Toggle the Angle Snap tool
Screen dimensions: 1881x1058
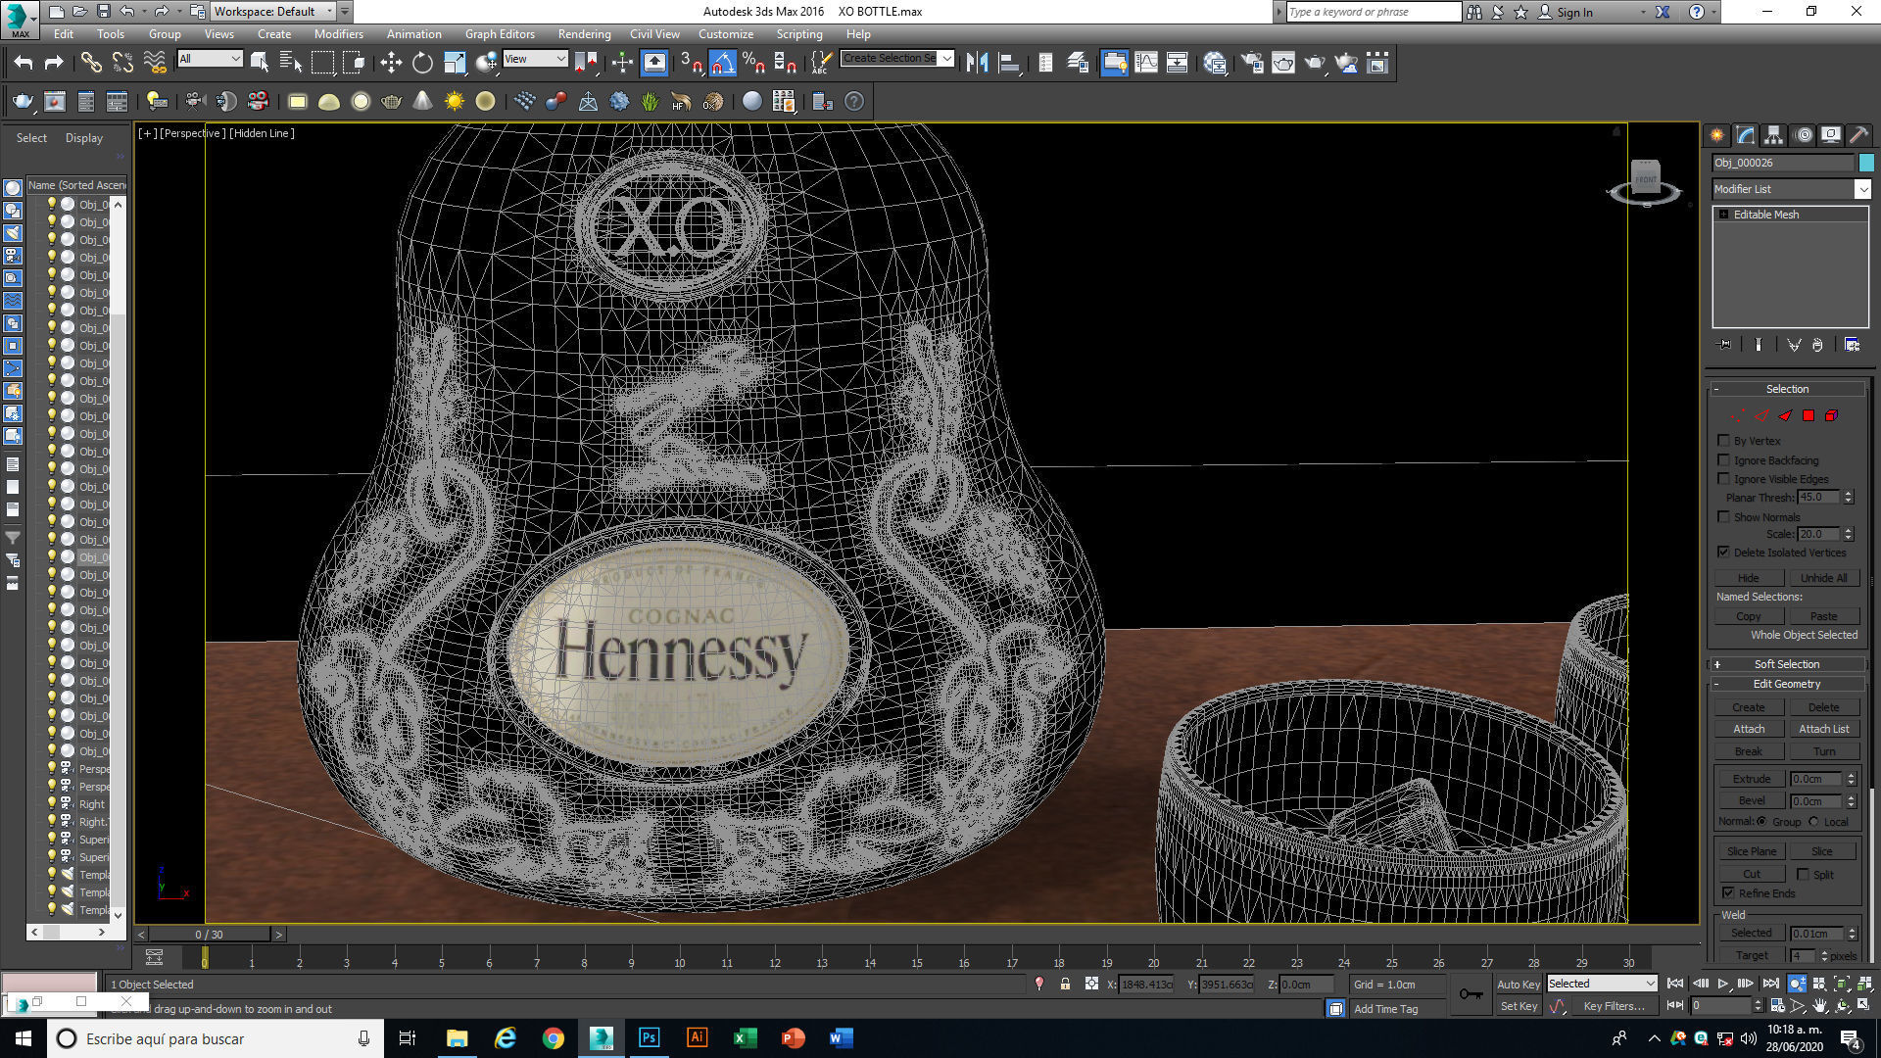pos(722,63)
